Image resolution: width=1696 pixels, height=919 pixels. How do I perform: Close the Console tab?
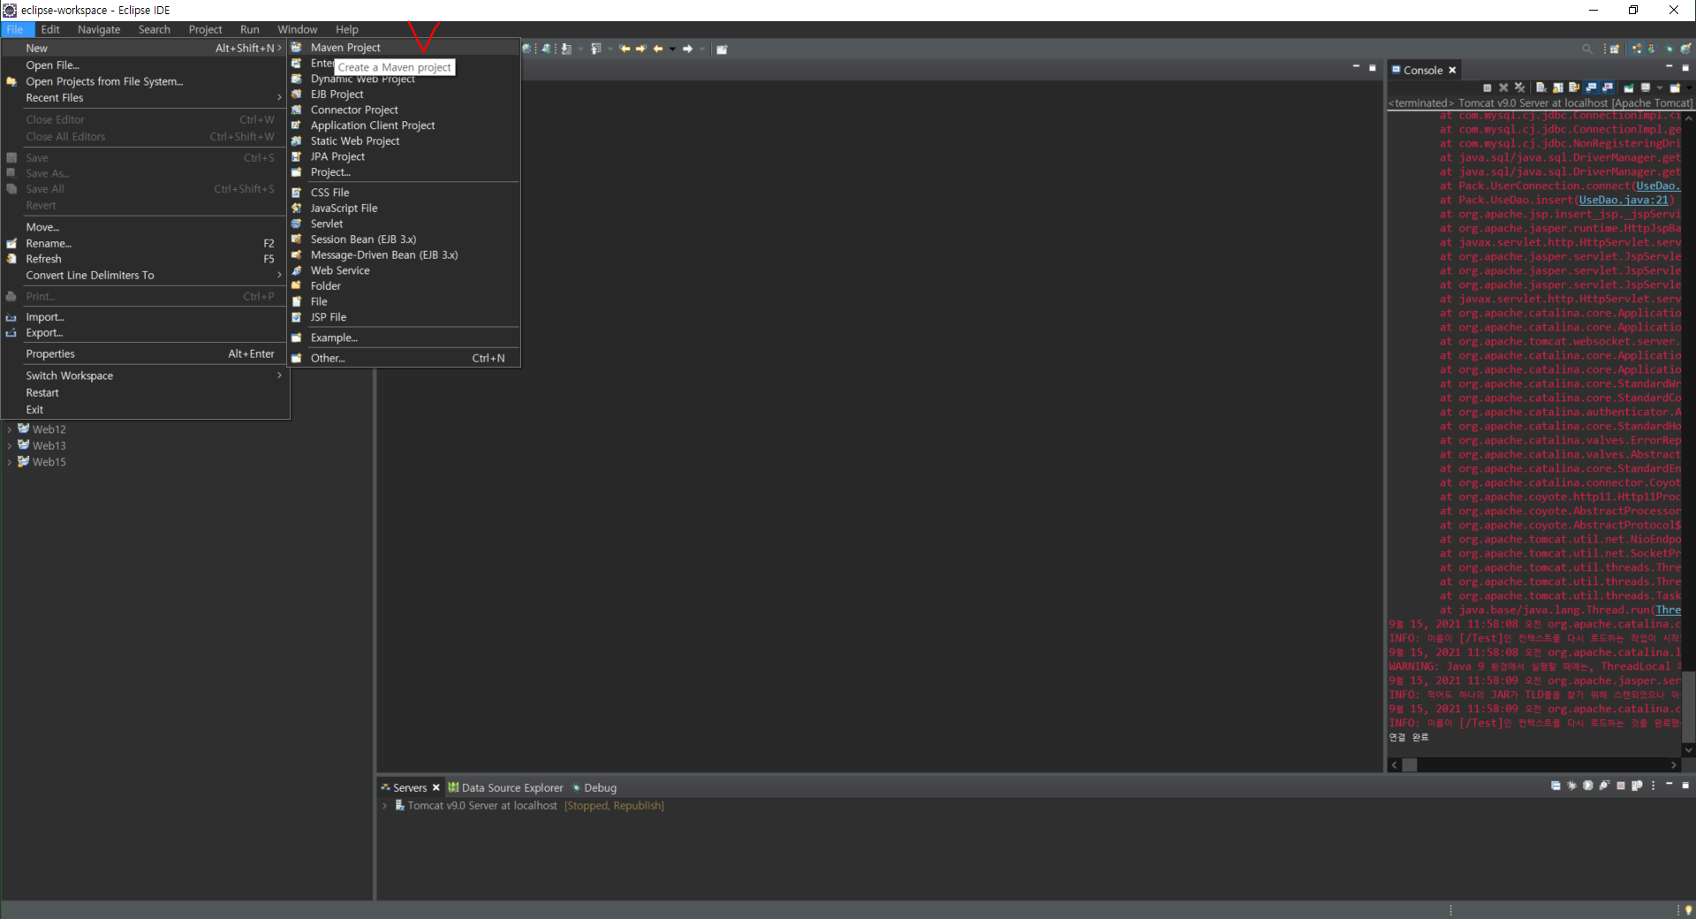click(x=1452, y=70)
